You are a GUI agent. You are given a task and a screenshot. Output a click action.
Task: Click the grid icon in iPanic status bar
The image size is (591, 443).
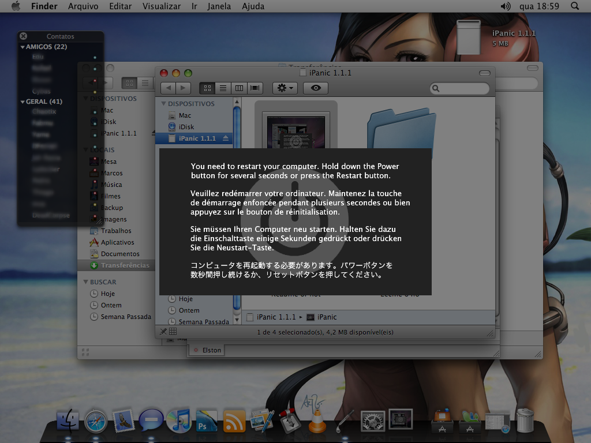point(173,332)
